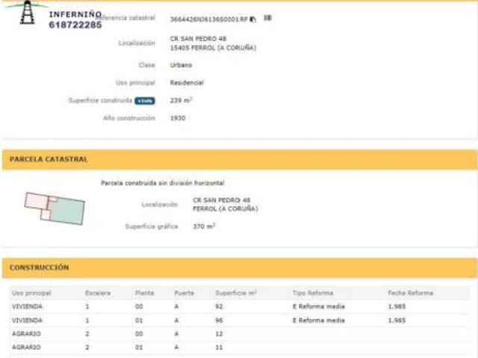The width and height of the screenshot is (478, 358).
Task: Click the 1.985 date in the 96 m² row
Action: point(397,321)
